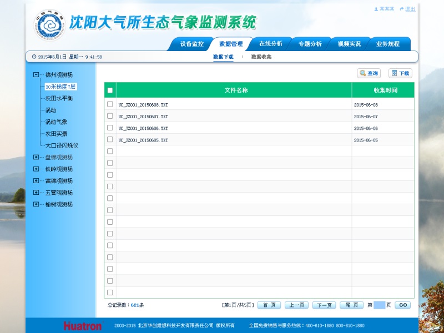This screenshot has height=333, width=444.
Task: Click the page number input field
Action: [379, 305]
